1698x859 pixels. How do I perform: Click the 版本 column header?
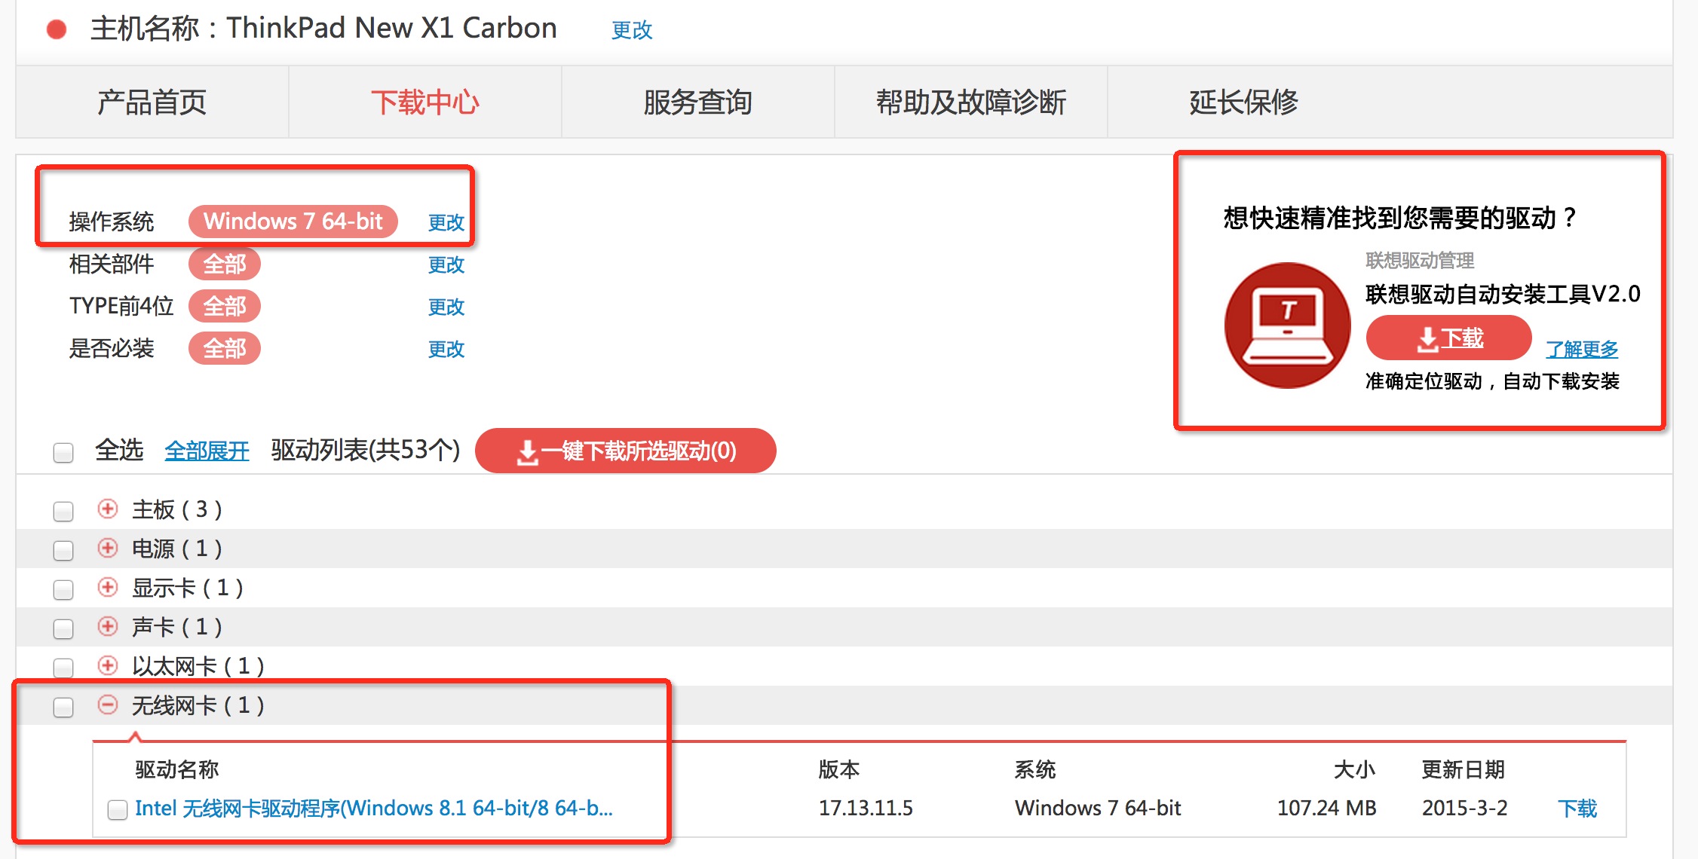[x=839, y=769]
